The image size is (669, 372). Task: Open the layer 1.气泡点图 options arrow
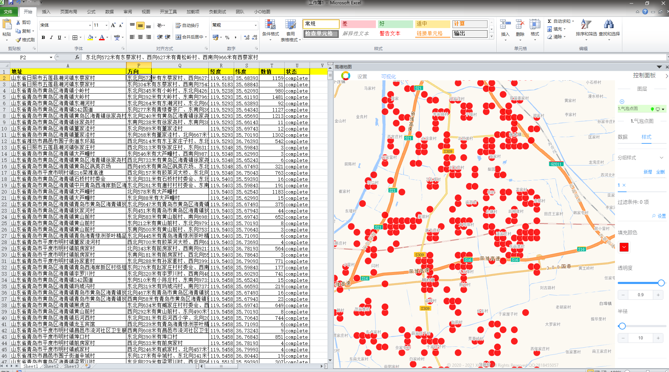[663, 109]
